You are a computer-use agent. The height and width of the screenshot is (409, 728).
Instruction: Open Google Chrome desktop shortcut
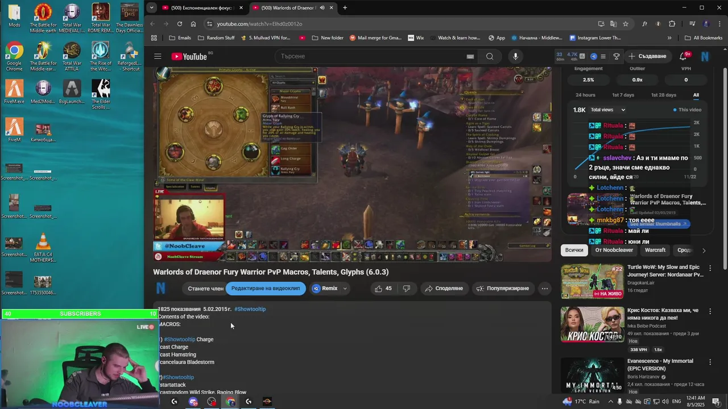pyautogui.click(x=14, y=57)
